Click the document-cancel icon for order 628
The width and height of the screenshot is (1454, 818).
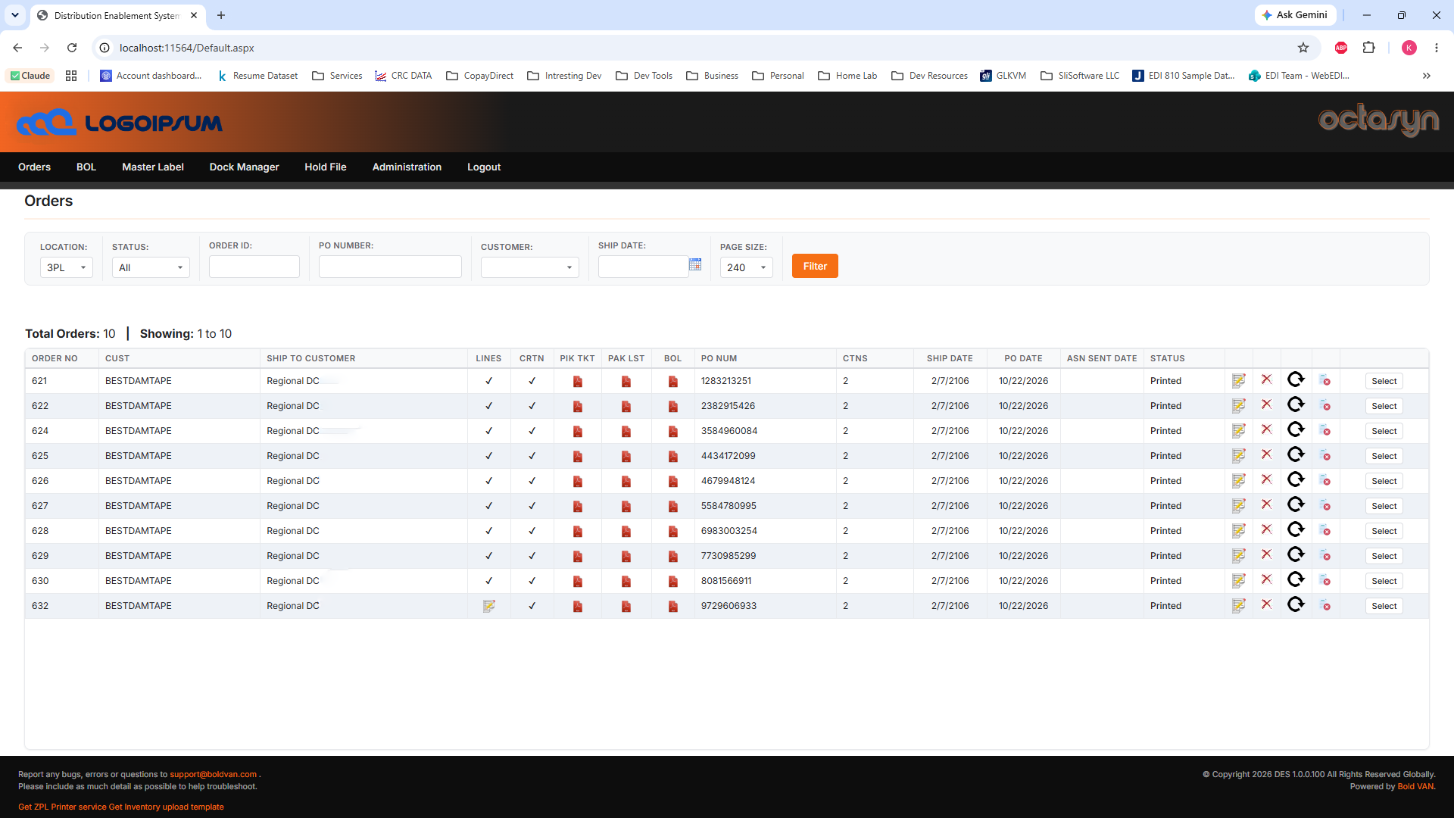(1325, 530)
